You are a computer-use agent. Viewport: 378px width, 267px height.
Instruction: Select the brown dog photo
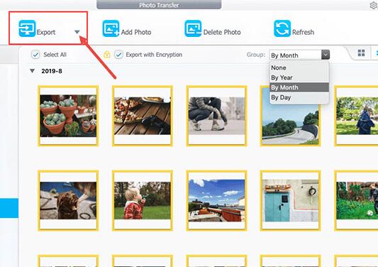pyautogui.click(x=68, y=201)
